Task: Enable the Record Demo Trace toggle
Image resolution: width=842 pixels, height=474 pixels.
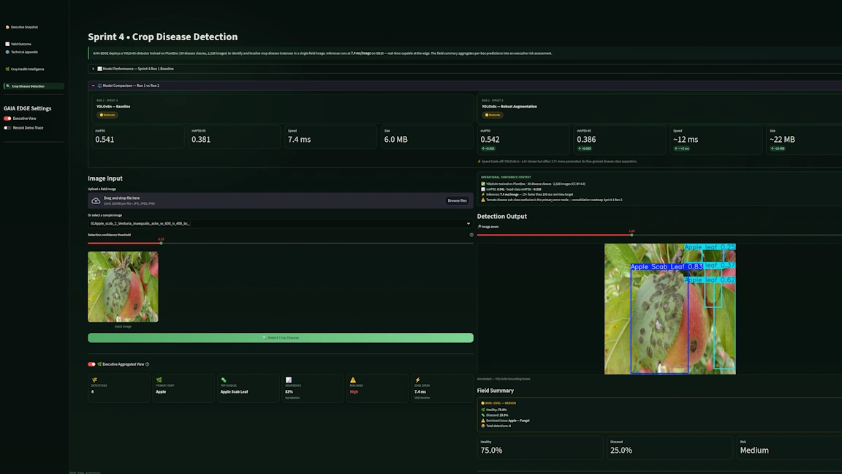Action: point(8,128)
